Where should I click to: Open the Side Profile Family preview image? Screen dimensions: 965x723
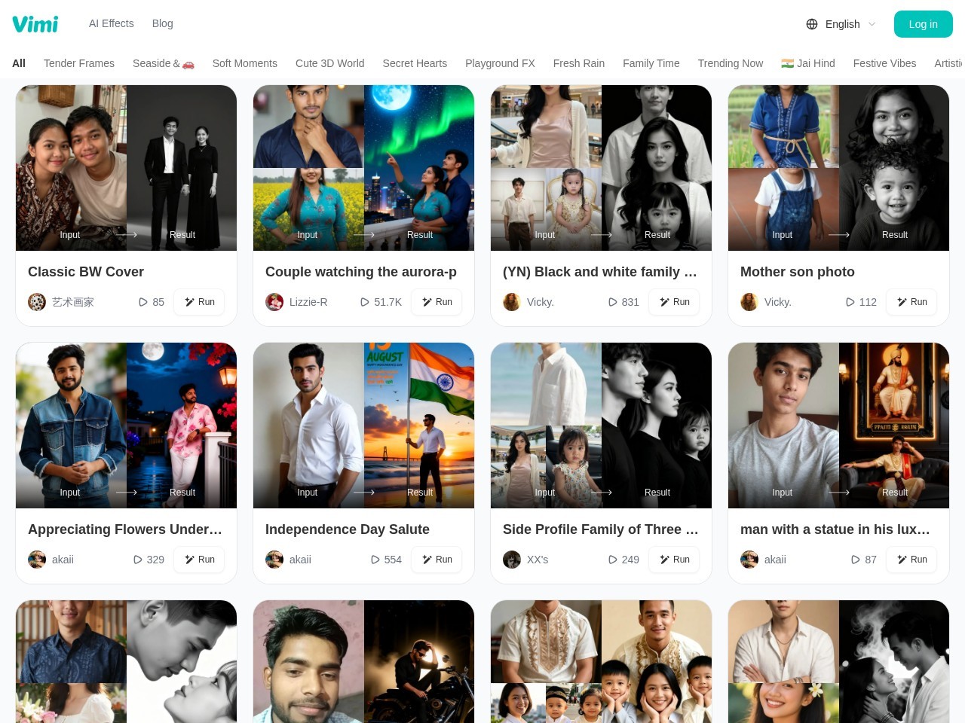[x=602, y=426]
